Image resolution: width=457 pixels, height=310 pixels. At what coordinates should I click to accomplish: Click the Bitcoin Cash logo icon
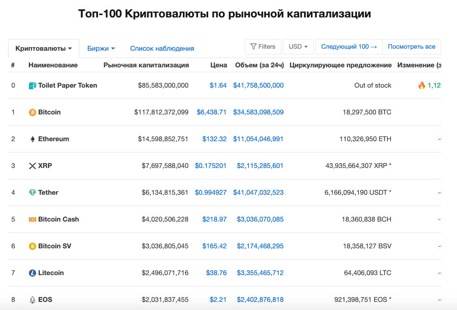[x=33, y=220]
